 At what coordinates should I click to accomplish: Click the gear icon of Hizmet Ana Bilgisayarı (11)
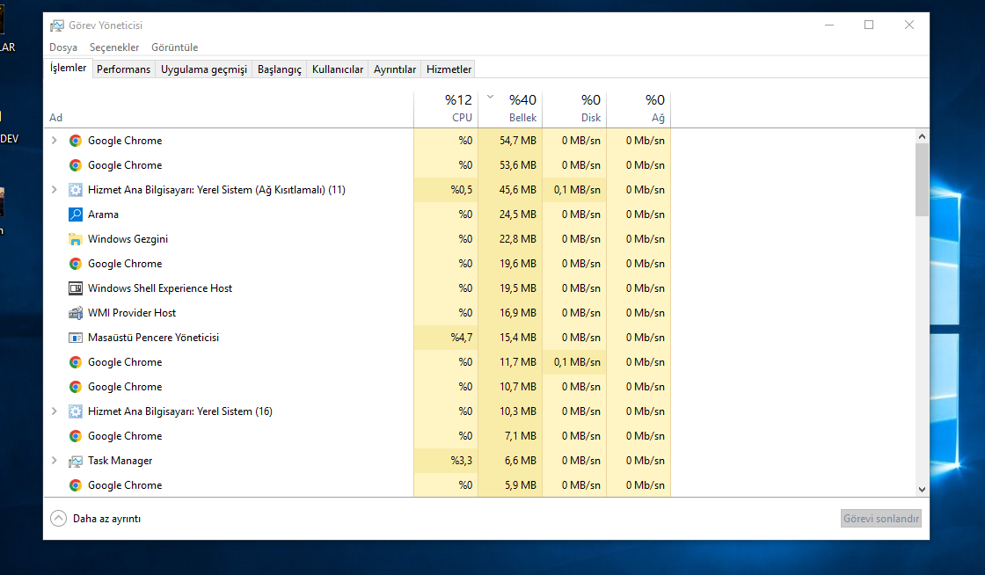click(x=76, y=190)
